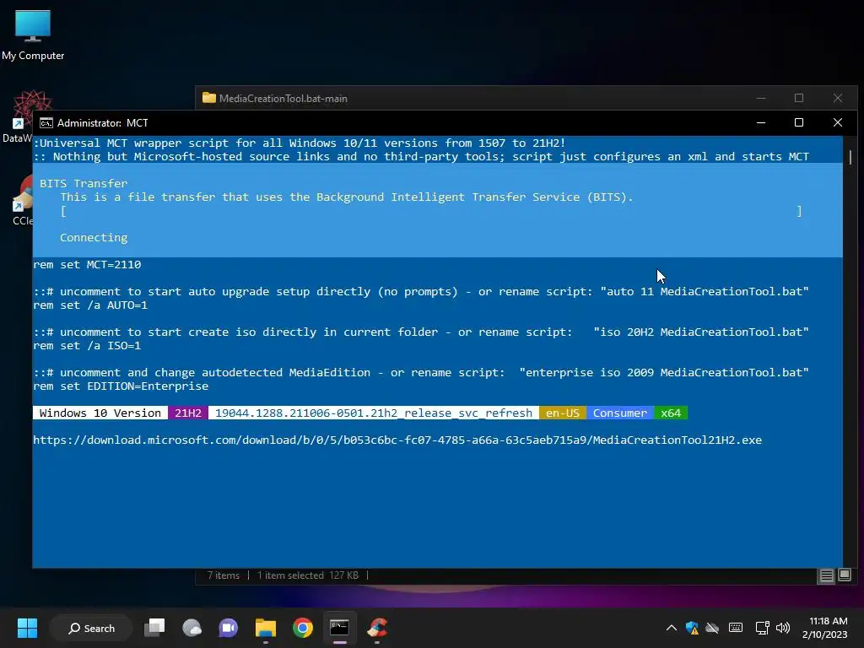
Task: Click the OneDrive cloud tray icon
Action: tap(712, 628)
